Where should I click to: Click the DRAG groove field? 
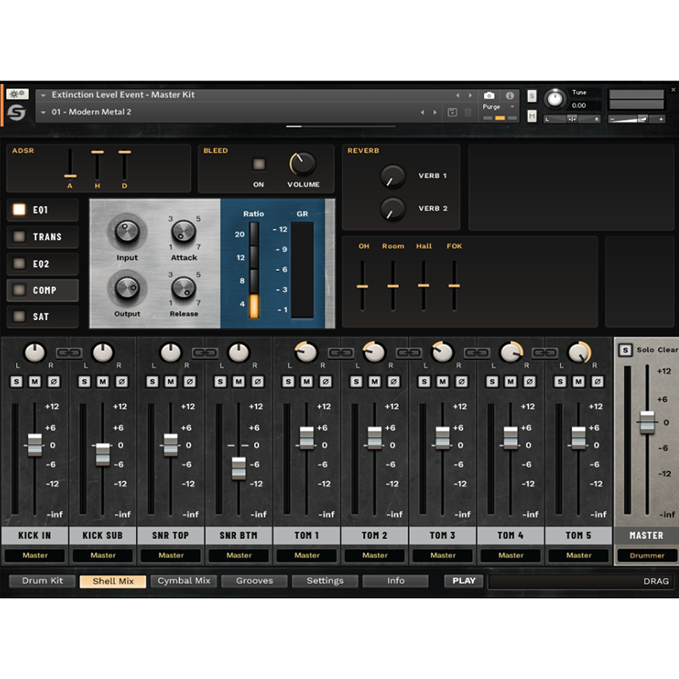pos(581,581)
